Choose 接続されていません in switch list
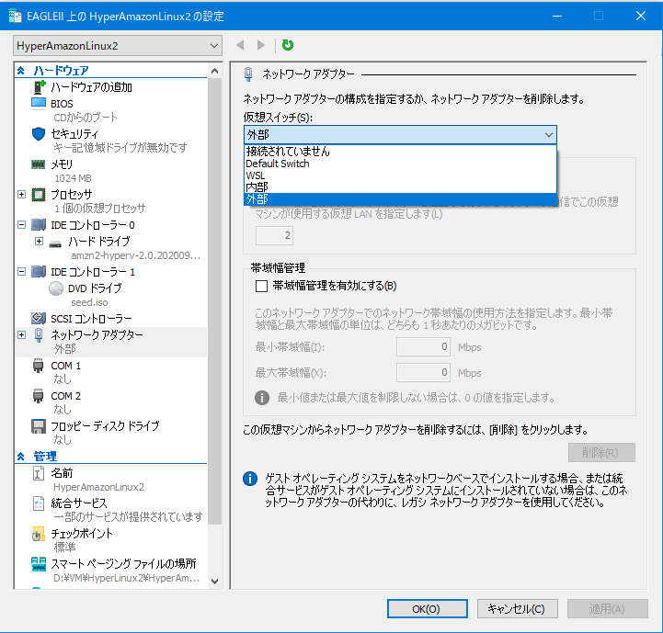The width and height of the screenshot is (663, 633). tap(400, 152)
